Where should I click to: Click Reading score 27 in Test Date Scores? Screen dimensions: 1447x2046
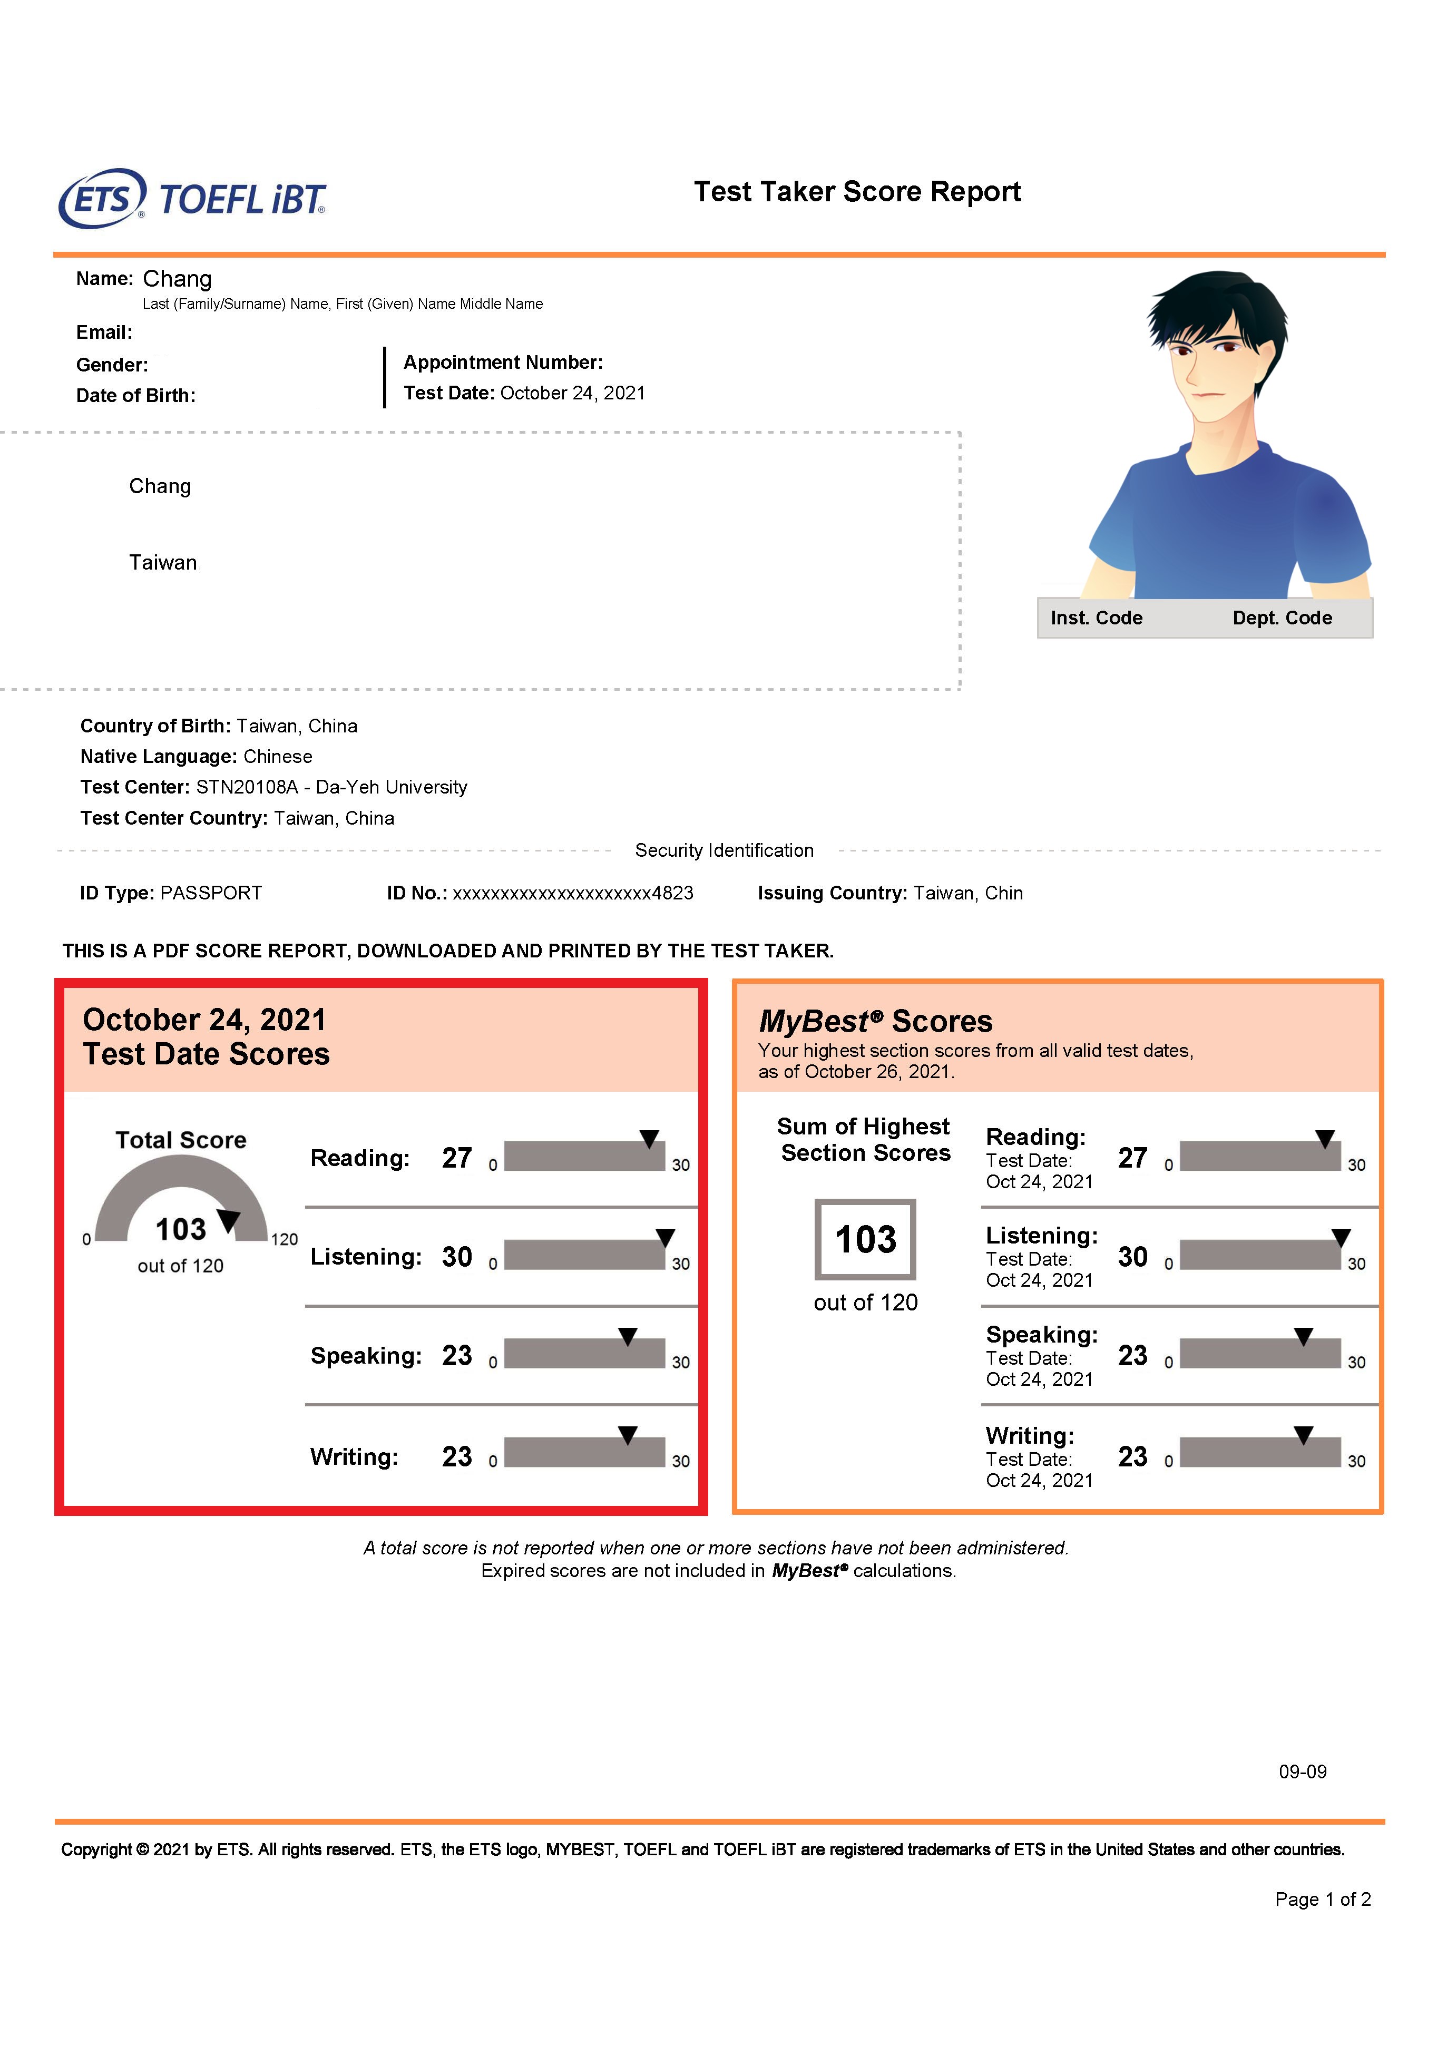[457, 1158]
